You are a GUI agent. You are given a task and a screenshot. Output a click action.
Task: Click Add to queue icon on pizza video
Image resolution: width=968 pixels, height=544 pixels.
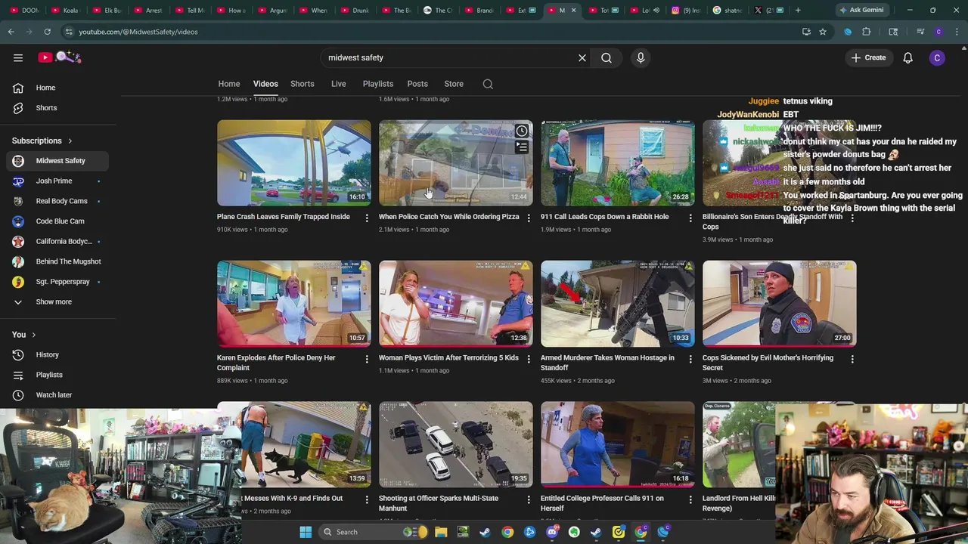tap(522, 147)
